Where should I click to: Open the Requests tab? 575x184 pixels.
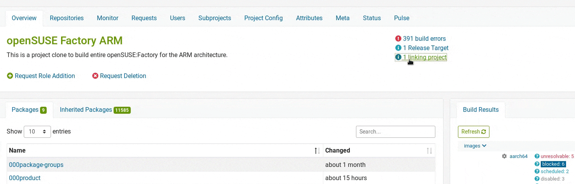tap(144, 18)
